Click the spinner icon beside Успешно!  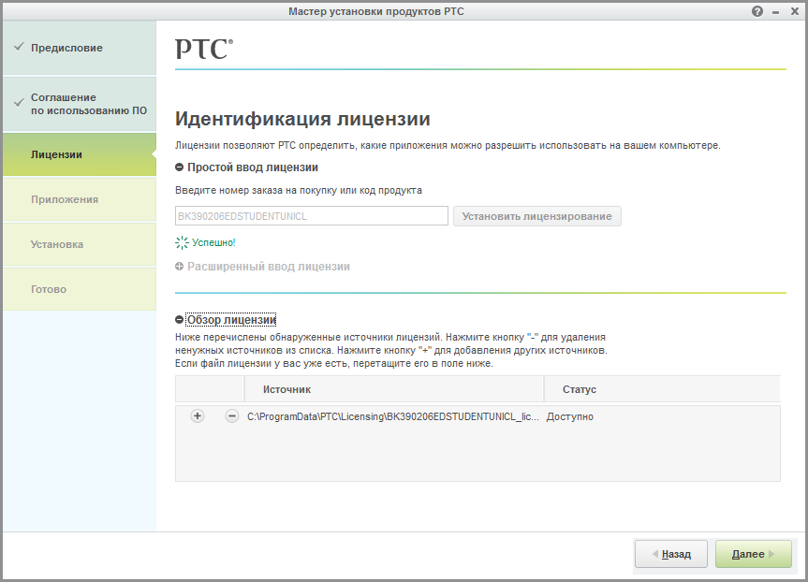tap(182, 242)
